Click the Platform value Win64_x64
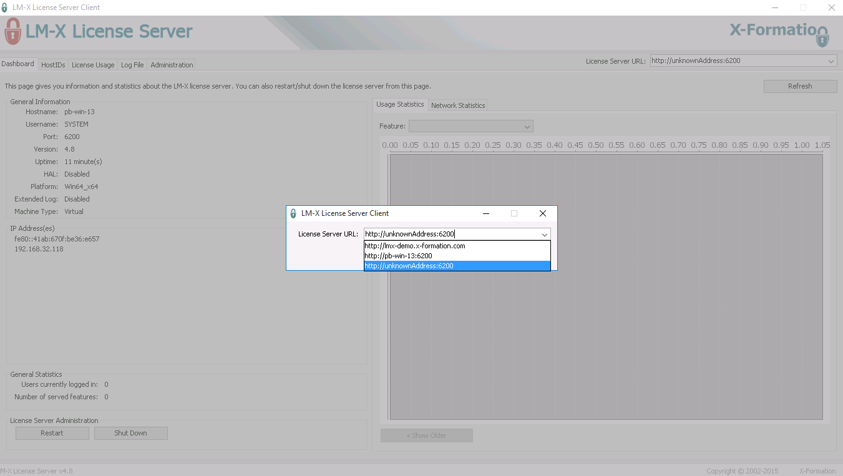This screenshot has width=843, height=476. [x=81, y=187]
